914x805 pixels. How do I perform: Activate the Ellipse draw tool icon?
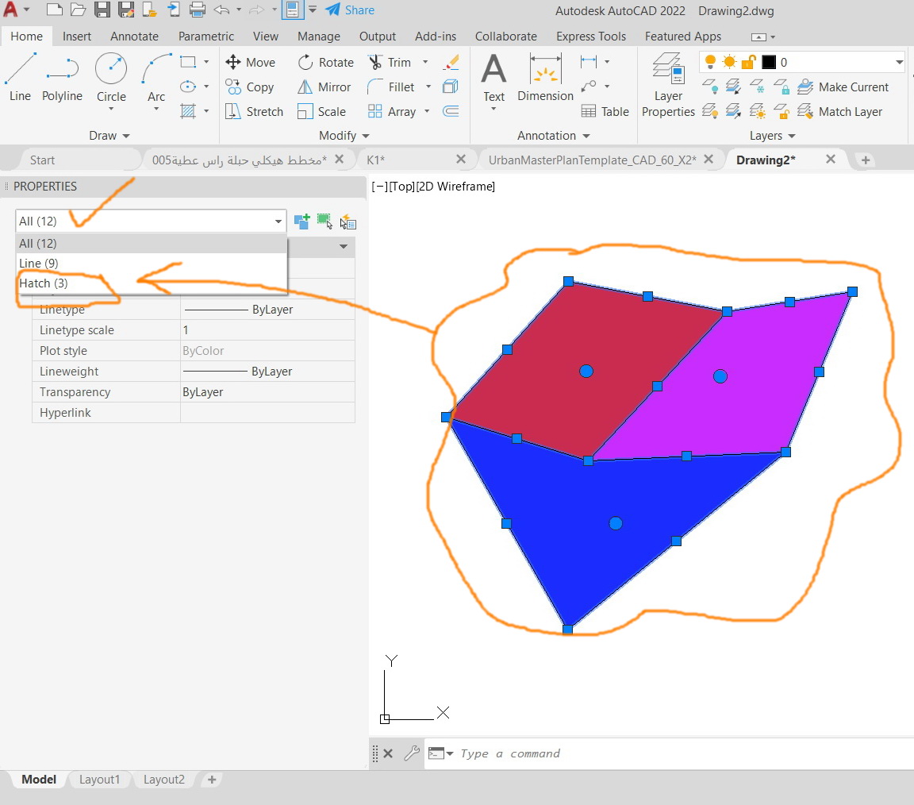coord(188,87)
